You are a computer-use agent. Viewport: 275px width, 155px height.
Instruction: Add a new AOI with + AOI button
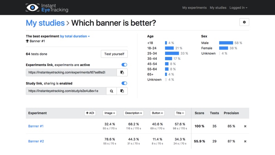90,113
